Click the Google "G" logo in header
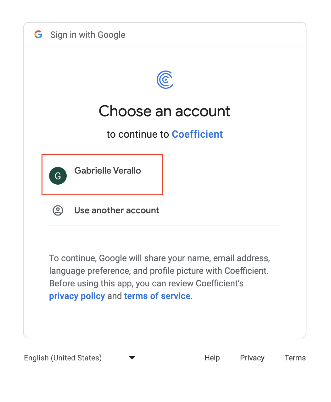The width and height of the screenshot is (331, 402). 38,34
